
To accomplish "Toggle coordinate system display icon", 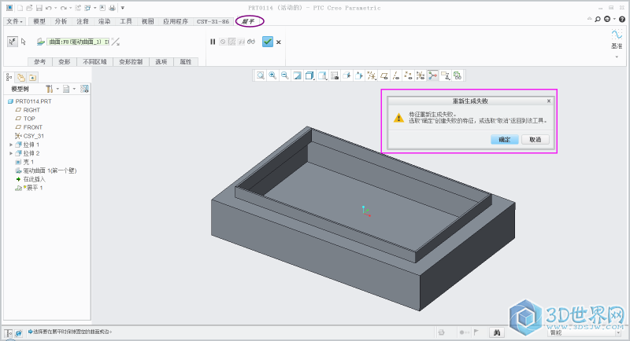I will click(421, 75).
